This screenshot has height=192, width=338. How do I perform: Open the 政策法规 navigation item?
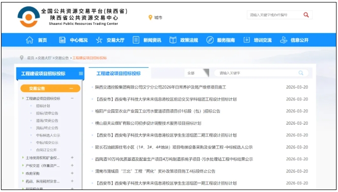(189, 40)
